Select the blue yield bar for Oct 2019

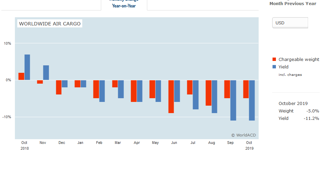pos(252,100)
